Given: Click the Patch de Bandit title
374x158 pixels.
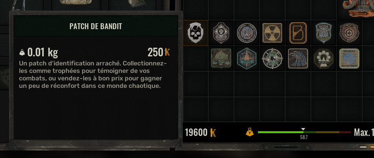Looking at the screenshot, I should click(95, 26).
